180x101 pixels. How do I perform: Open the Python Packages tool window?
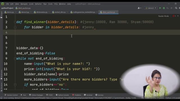pyautogui.click(x=36, y=95)
